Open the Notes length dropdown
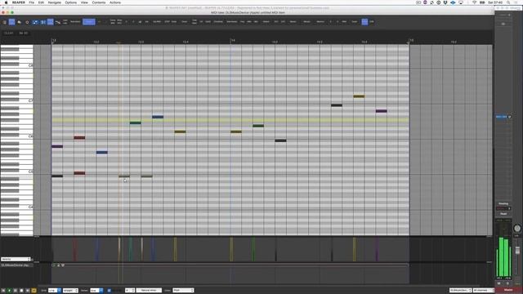 96,291
